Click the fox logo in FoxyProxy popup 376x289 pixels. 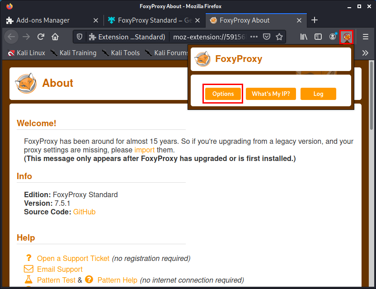point(202,59)
